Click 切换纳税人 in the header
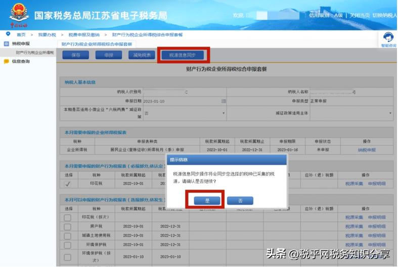398x267 pixels. pos(384,15)
